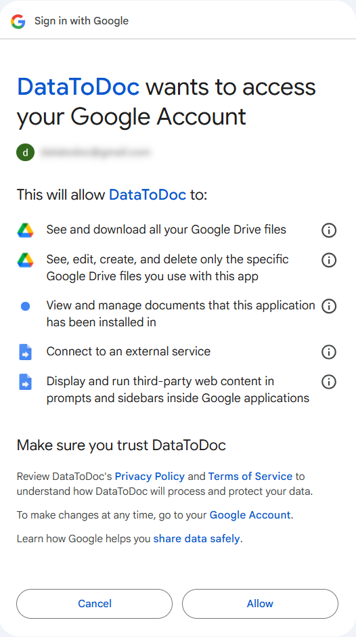356x637 pixels.
Task: Click blue dot icon beside View and manage
Action: point(25,306)
